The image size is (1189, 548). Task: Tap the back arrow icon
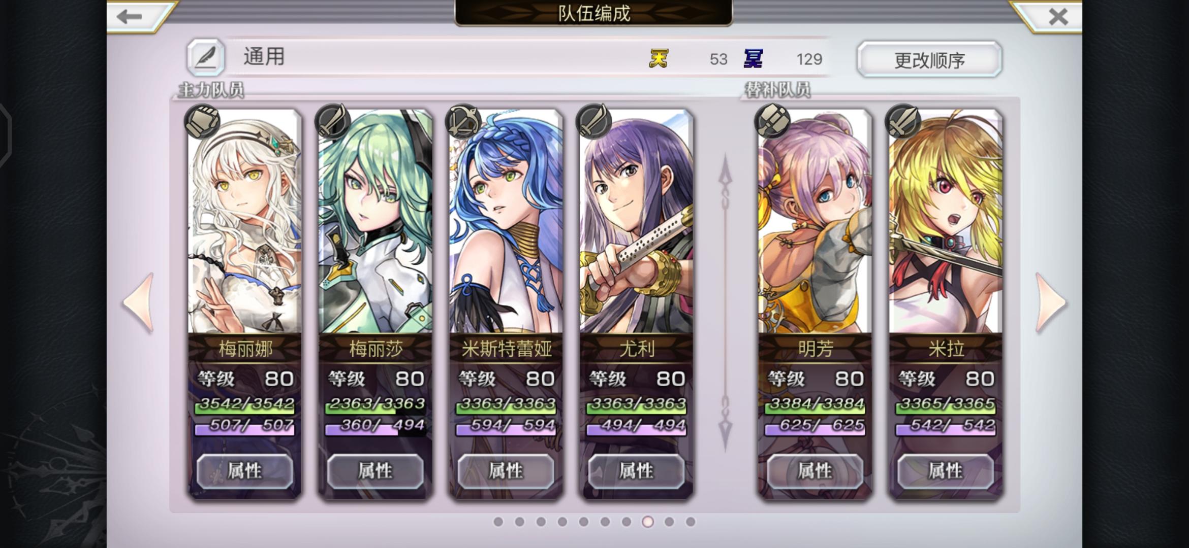point(129,17)
